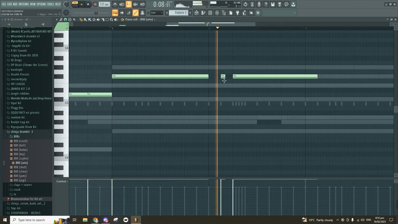Image resolution: width=398 pixels, height=224 pixels.
Task: Toggle the 3-2-1 countdown before recording
Action: (x=128, y=4)
